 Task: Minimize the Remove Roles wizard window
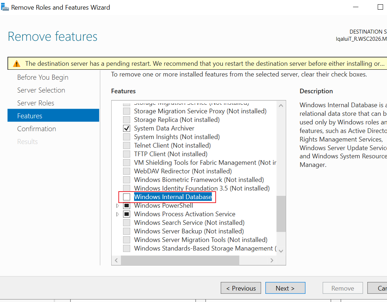(356, 7)
